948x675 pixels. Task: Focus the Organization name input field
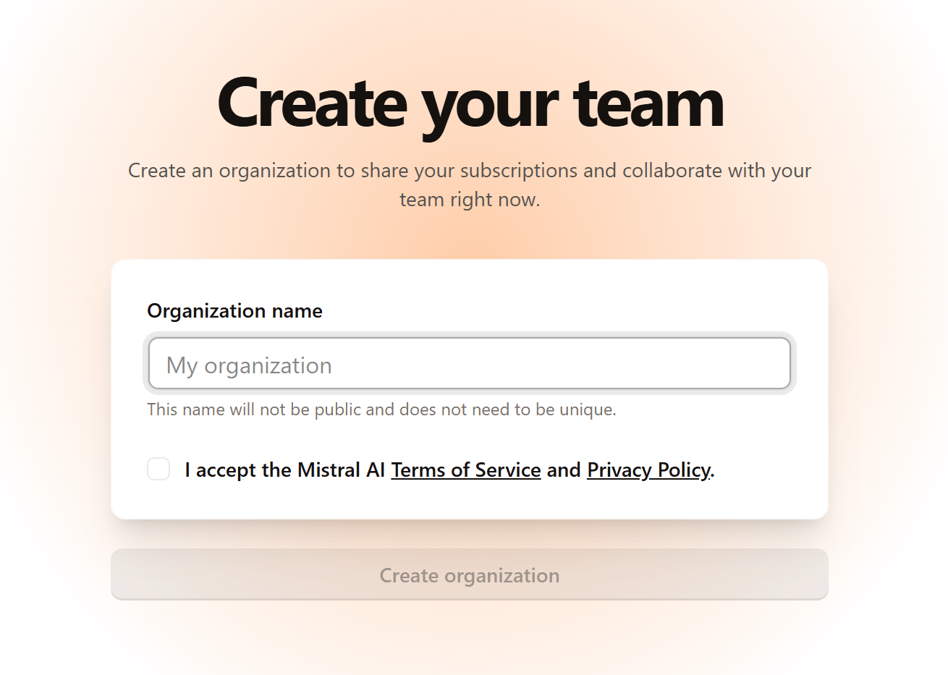(x=469, y=363)
